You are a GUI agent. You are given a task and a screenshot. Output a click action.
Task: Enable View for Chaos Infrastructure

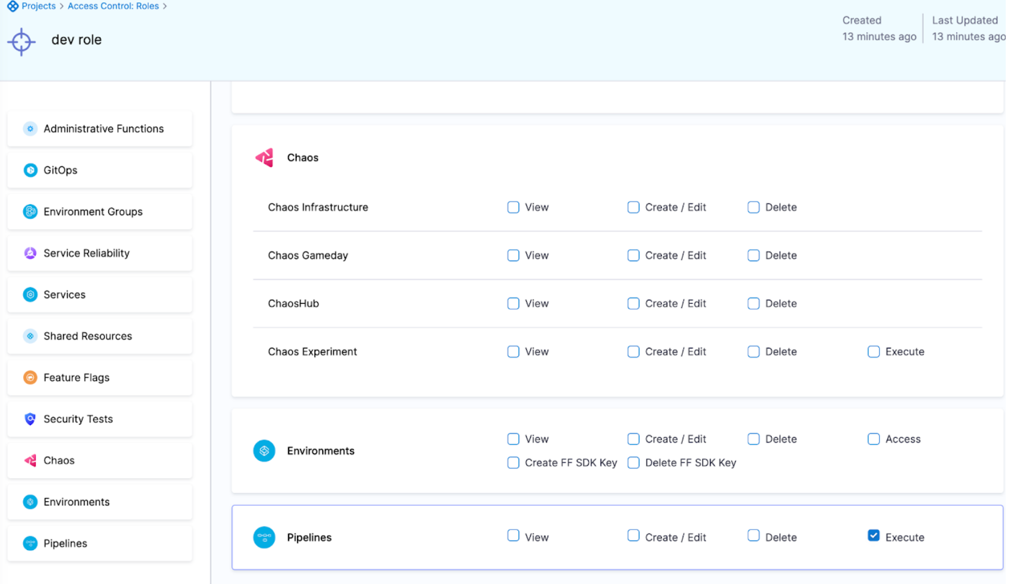(513, 208)
